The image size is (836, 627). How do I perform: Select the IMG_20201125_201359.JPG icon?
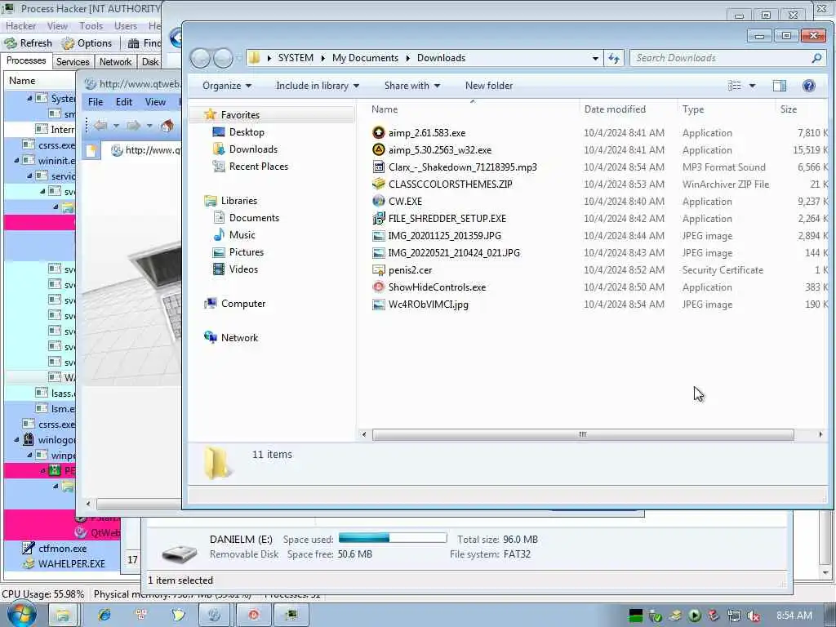(379, 236)
